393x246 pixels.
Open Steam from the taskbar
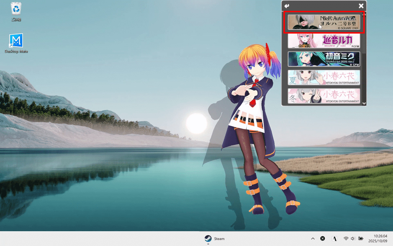point(215,238)
